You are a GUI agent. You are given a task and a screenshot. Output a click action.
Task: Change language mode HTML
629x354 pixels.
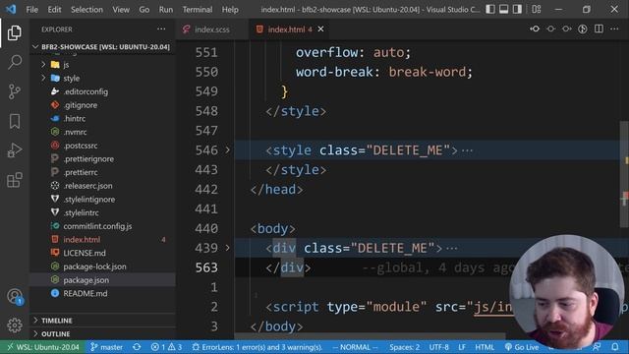485,347
